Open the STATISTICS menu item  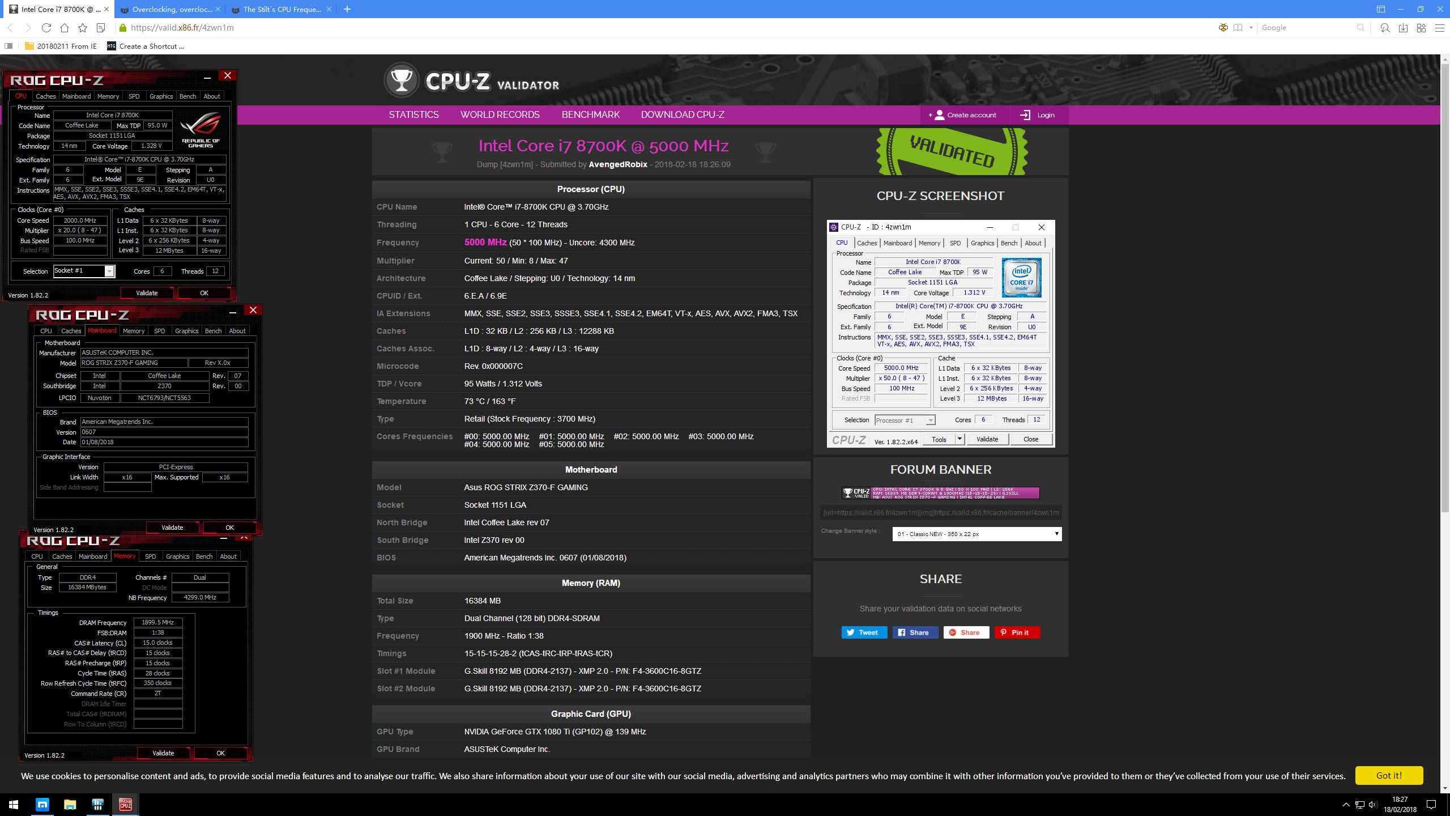pyautogui.click(x=413, y=114)
